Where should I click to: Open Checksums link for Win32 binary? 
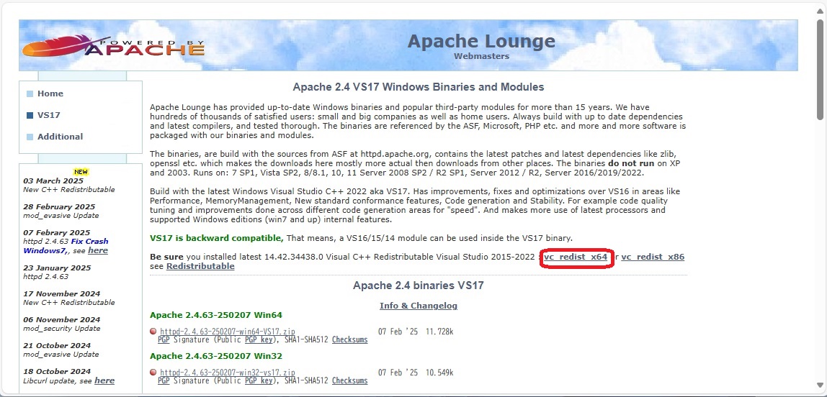349,380
